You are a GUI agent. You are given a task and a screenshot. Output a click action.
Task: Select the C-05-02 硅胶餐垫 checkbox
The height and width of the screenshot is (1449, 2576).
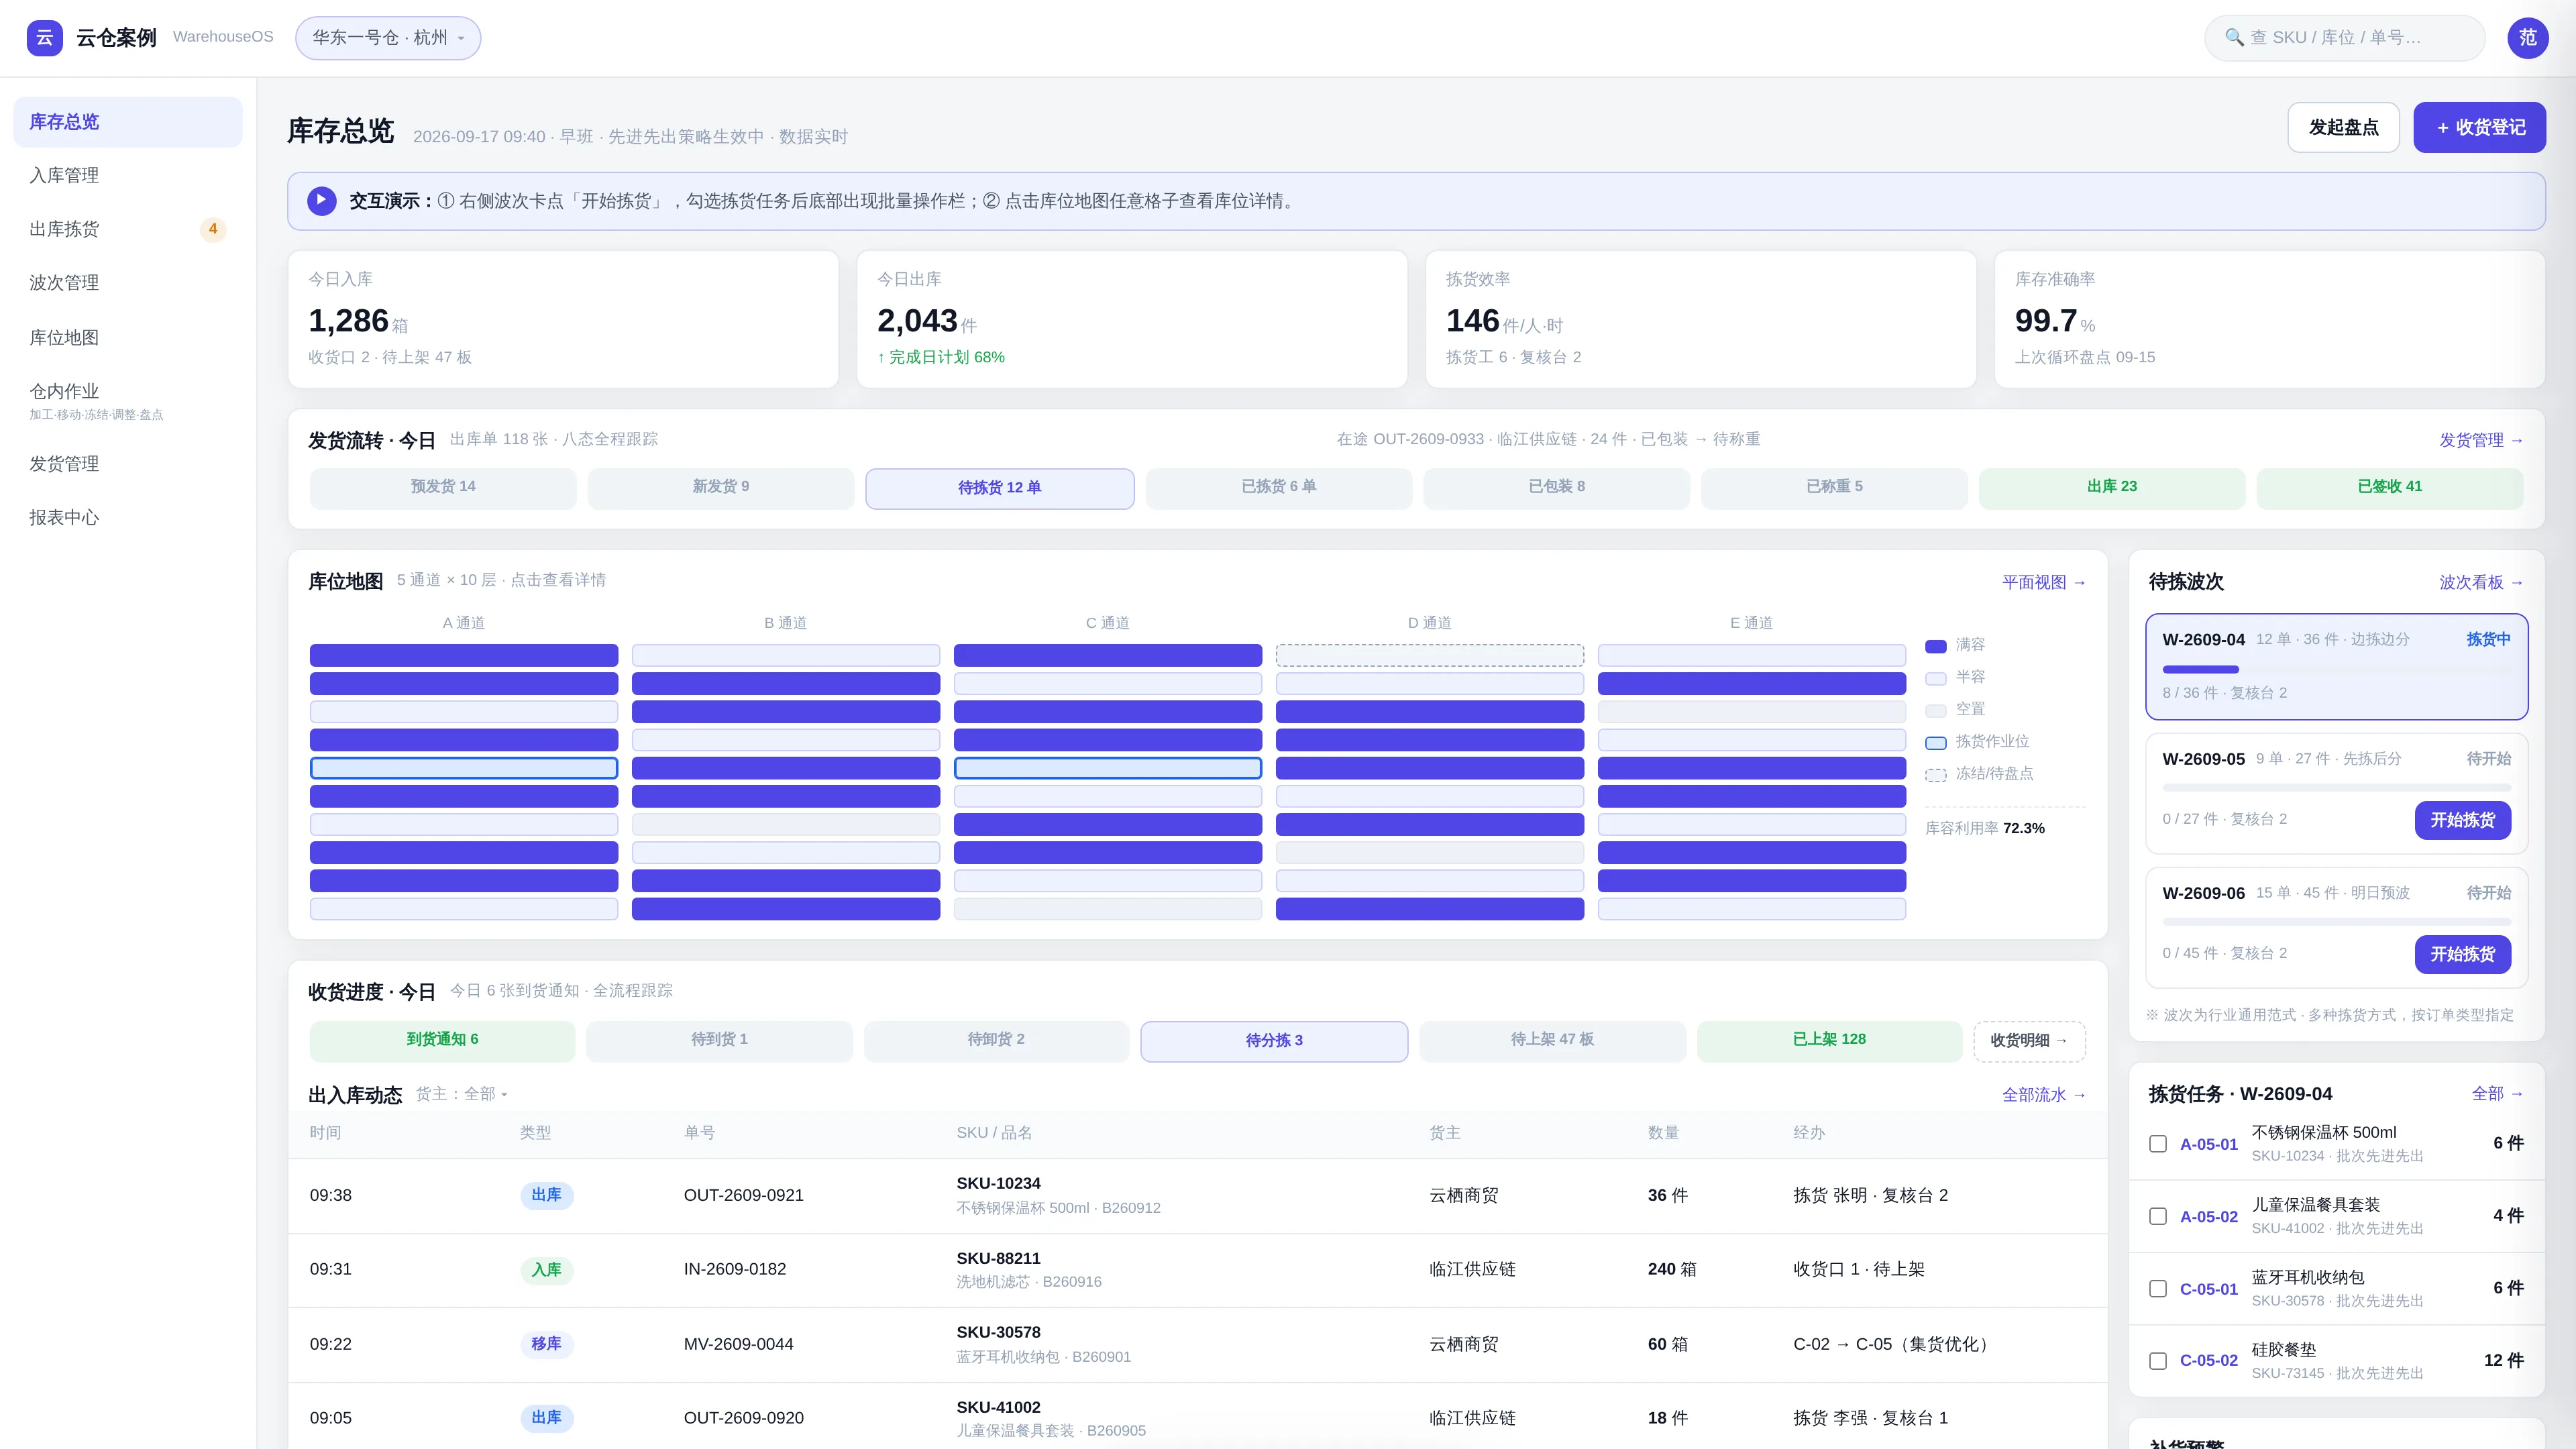click(x=2158, y=1361)
